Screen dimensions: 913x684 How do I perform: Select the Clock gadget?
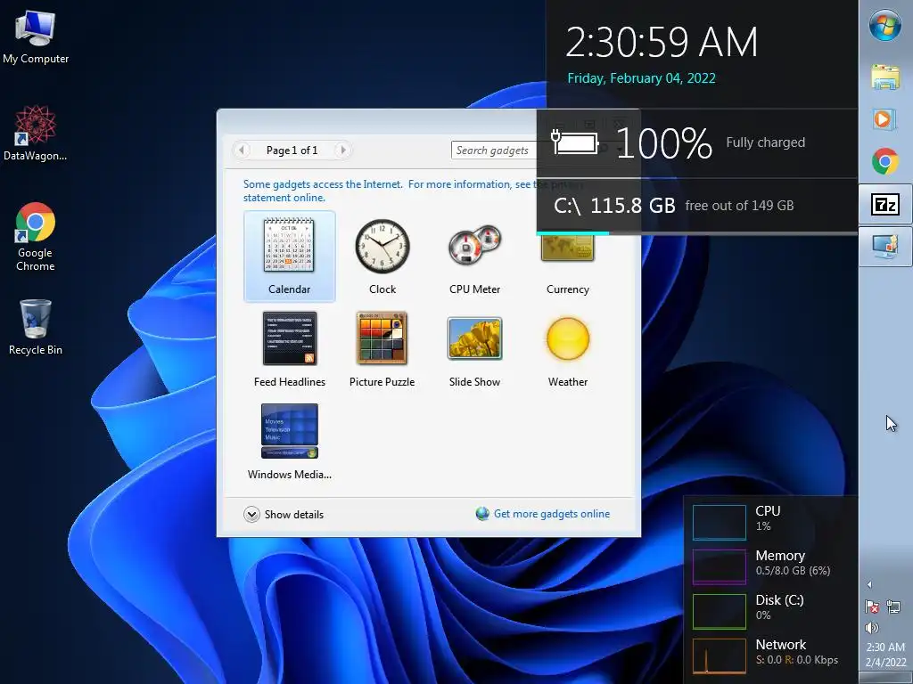tap(382, 256)
